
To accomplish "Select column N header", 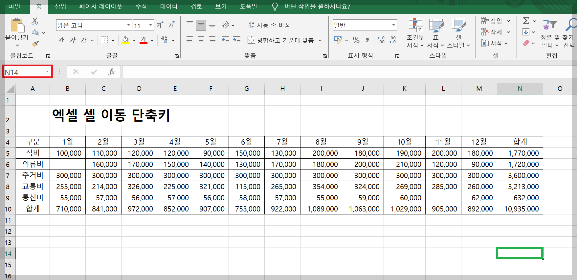I will point(520,89).
